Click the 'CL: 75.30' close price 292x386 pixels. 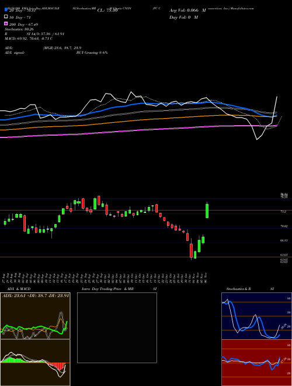(x=107, y=11)
